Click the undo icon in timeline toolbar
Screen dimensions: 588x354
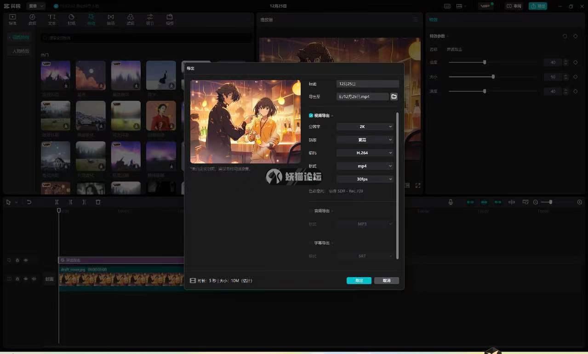(x=29, y=202)
